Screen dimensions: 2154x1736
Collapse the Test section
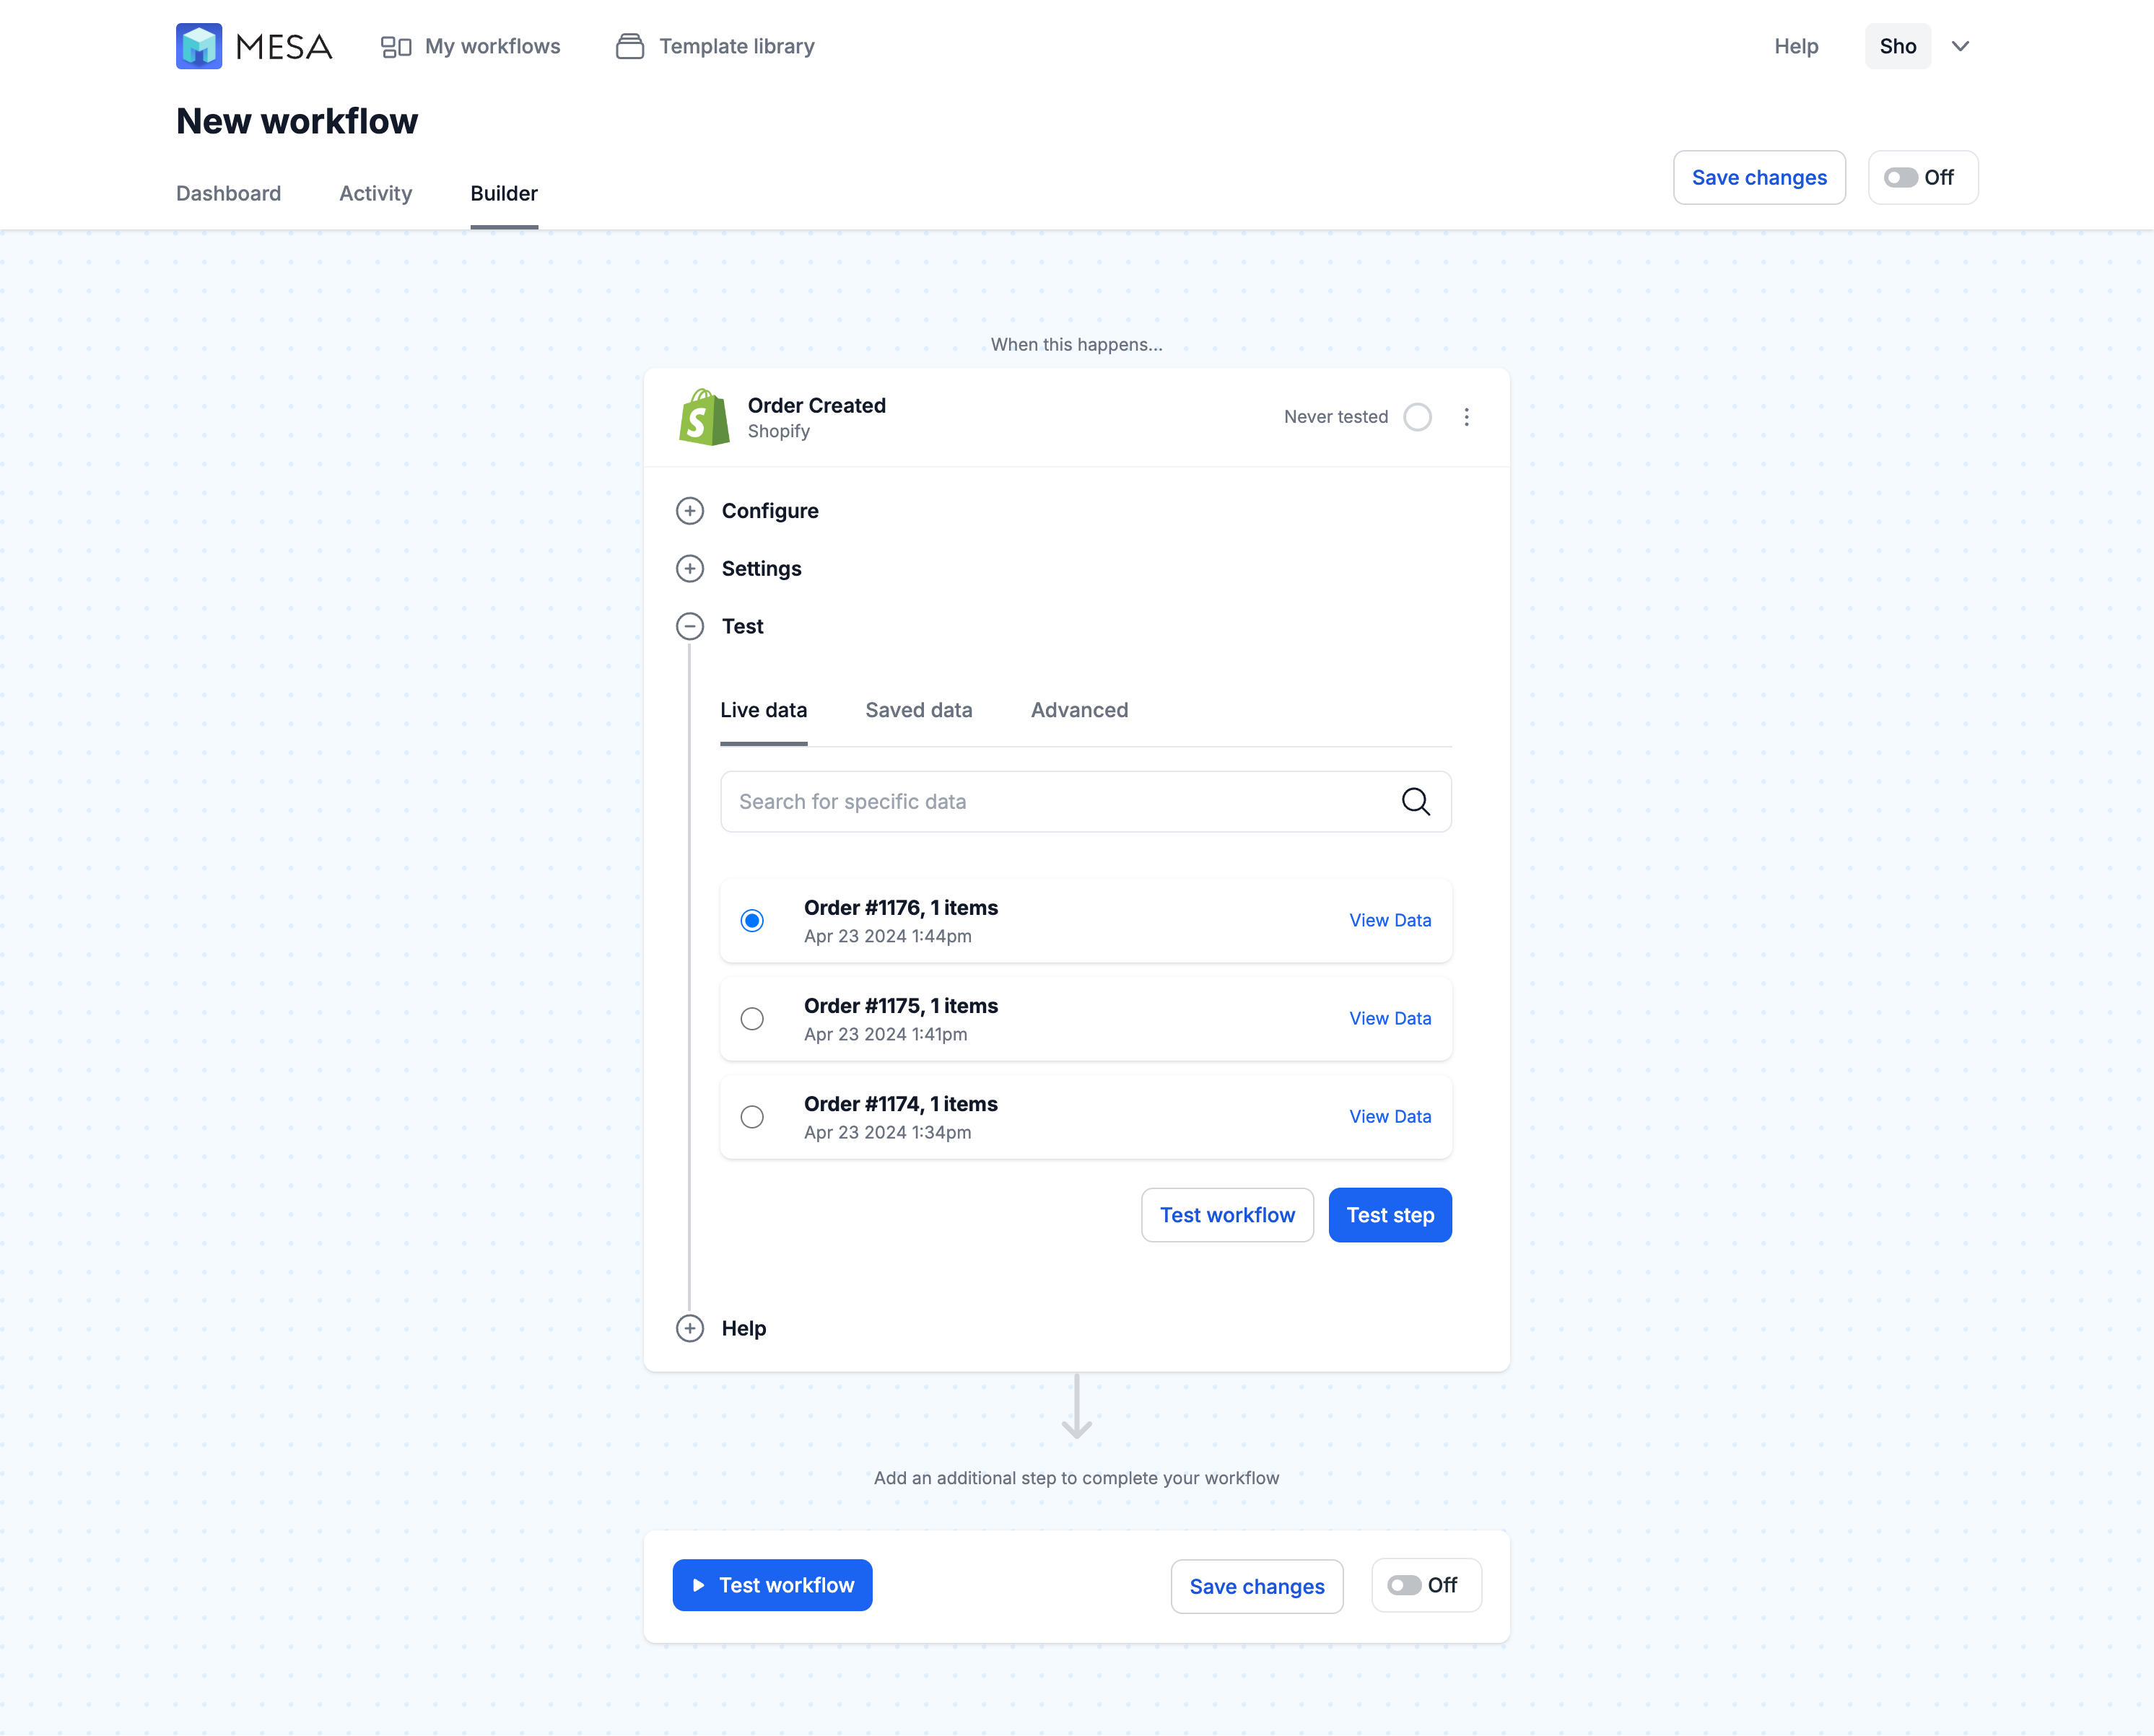689,627
